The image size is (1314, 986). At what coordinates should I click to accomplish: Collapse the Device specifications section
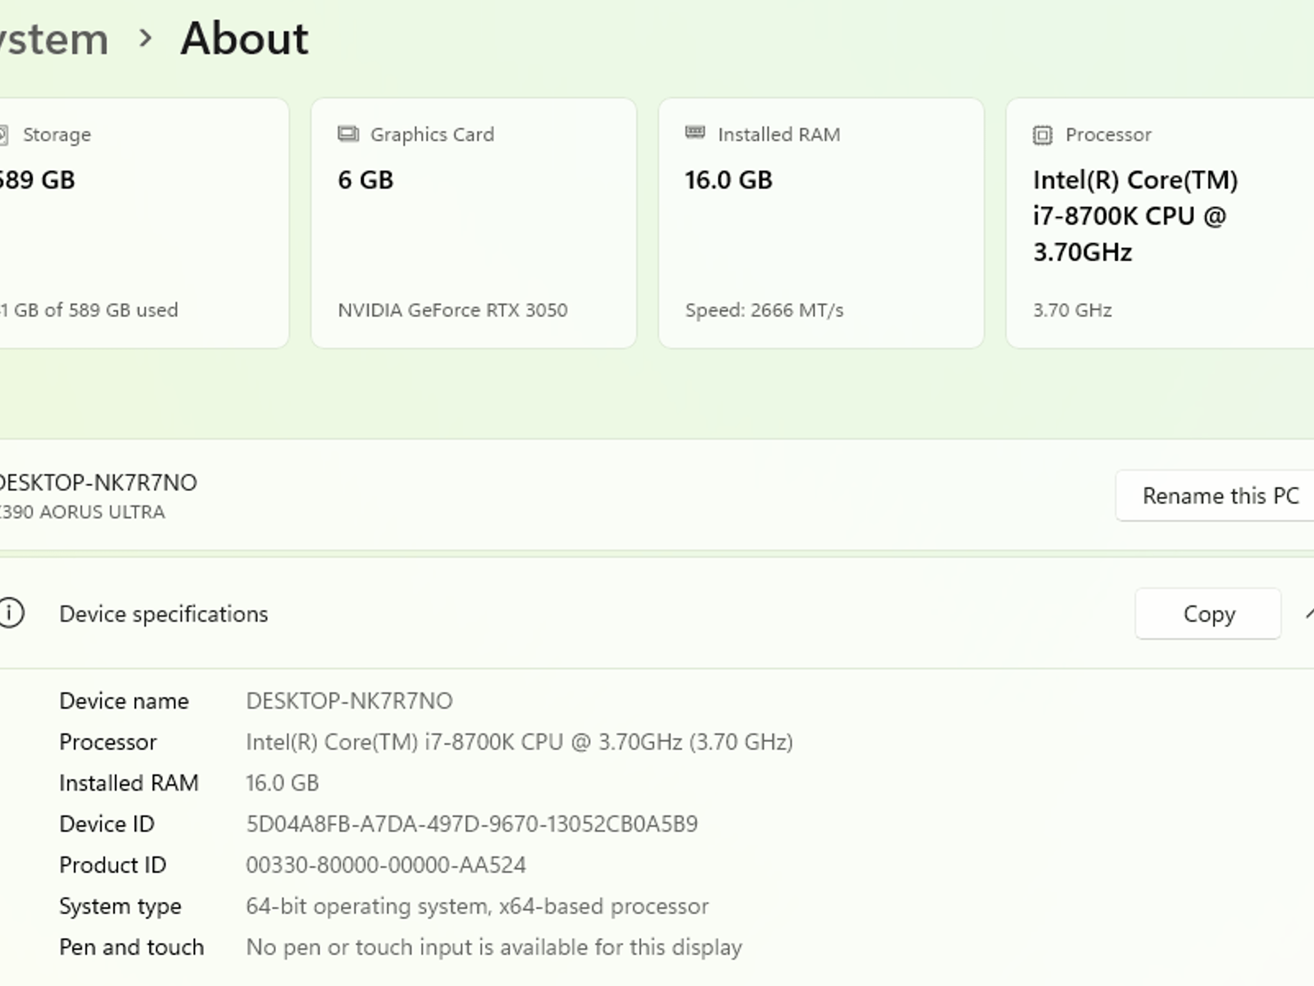[1308, 614]
